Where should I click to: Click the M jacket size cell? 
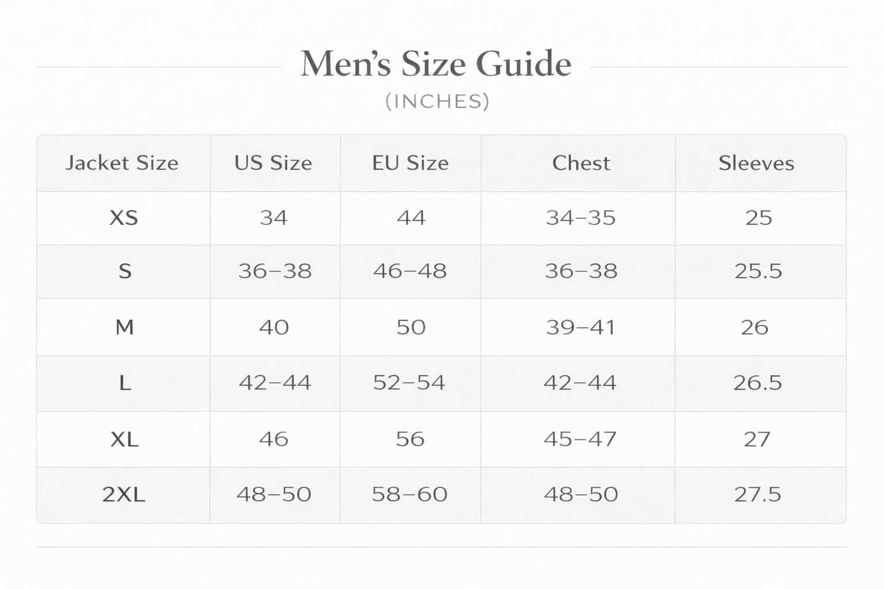pos(124,327)
